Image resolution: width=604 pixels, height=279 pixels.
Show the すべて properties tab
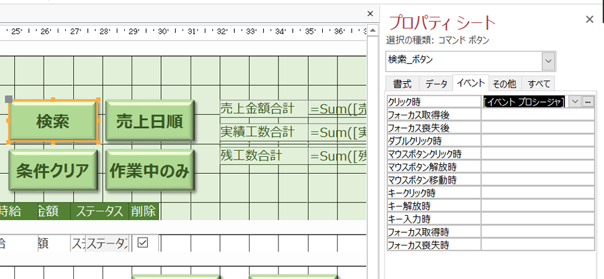[x=539, y=84]
